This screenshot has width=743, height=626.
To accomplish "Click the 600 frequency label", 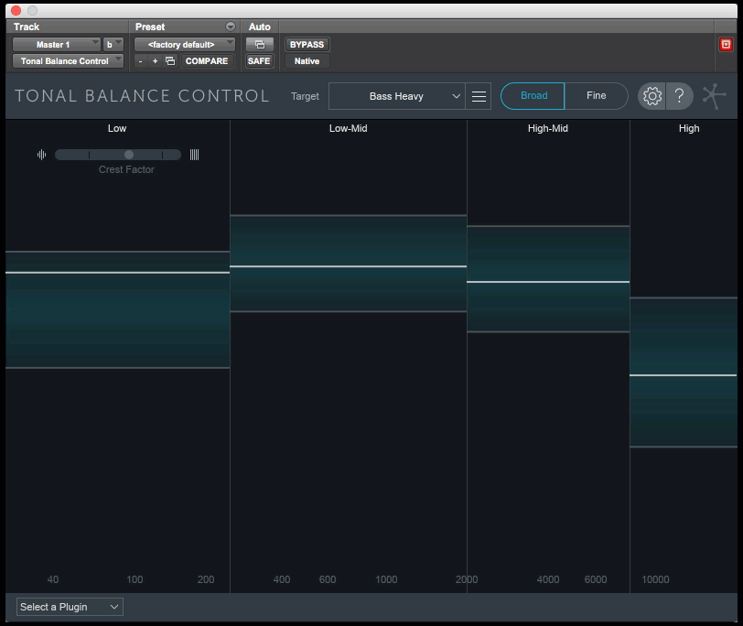I will [328, 579].
